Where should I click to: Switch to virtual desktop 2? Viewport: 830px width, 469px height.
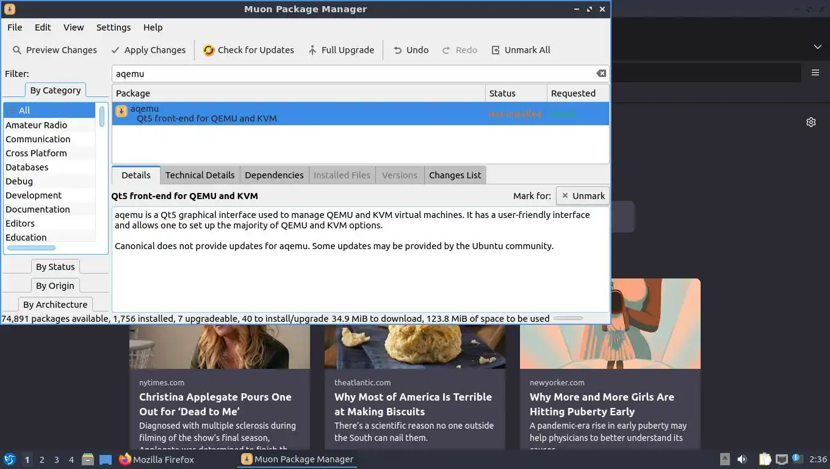click(41, 460)
